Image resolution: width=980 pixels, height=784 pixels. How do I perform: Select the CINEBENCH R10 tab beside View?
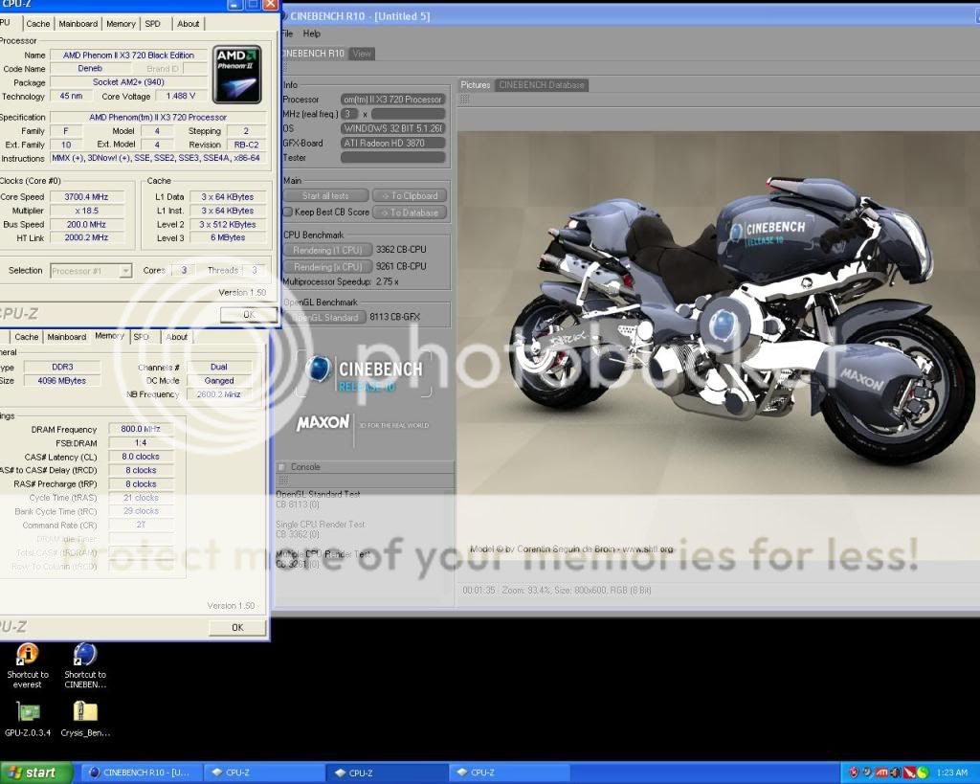314,54
